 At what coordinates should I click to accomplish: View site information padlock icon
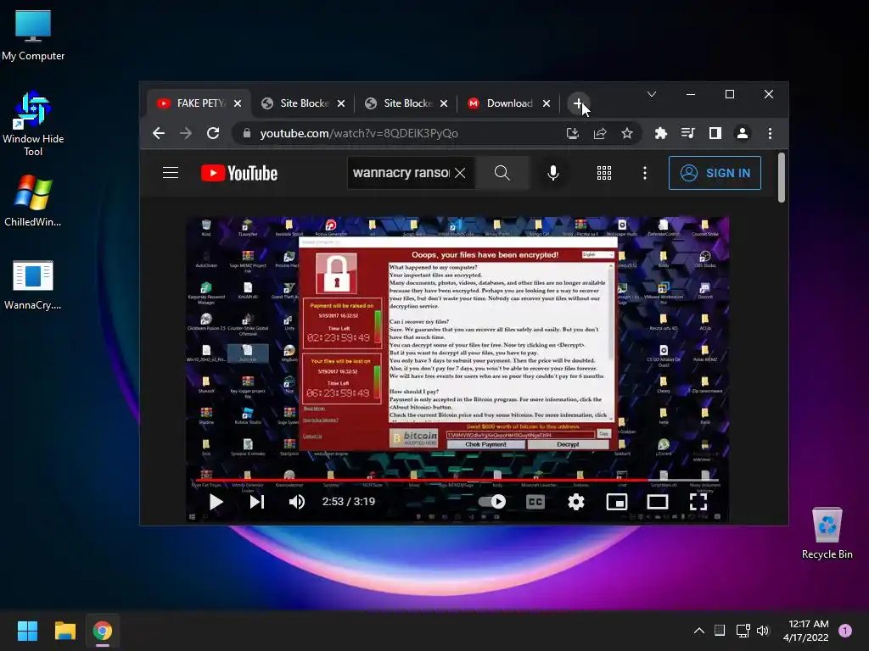point(247,133)
